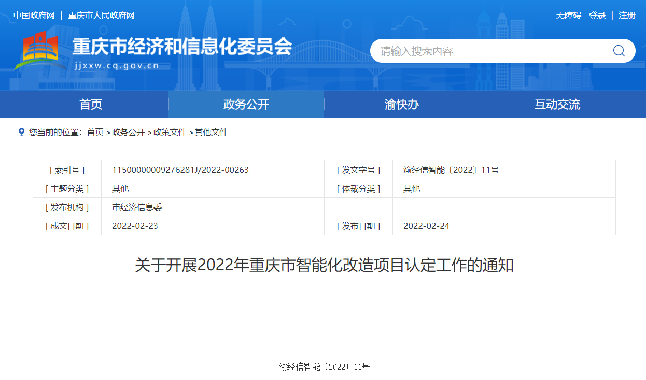
Task: Click the index number 11500000009276281J/2022-00263
Action: coord(180,170)
